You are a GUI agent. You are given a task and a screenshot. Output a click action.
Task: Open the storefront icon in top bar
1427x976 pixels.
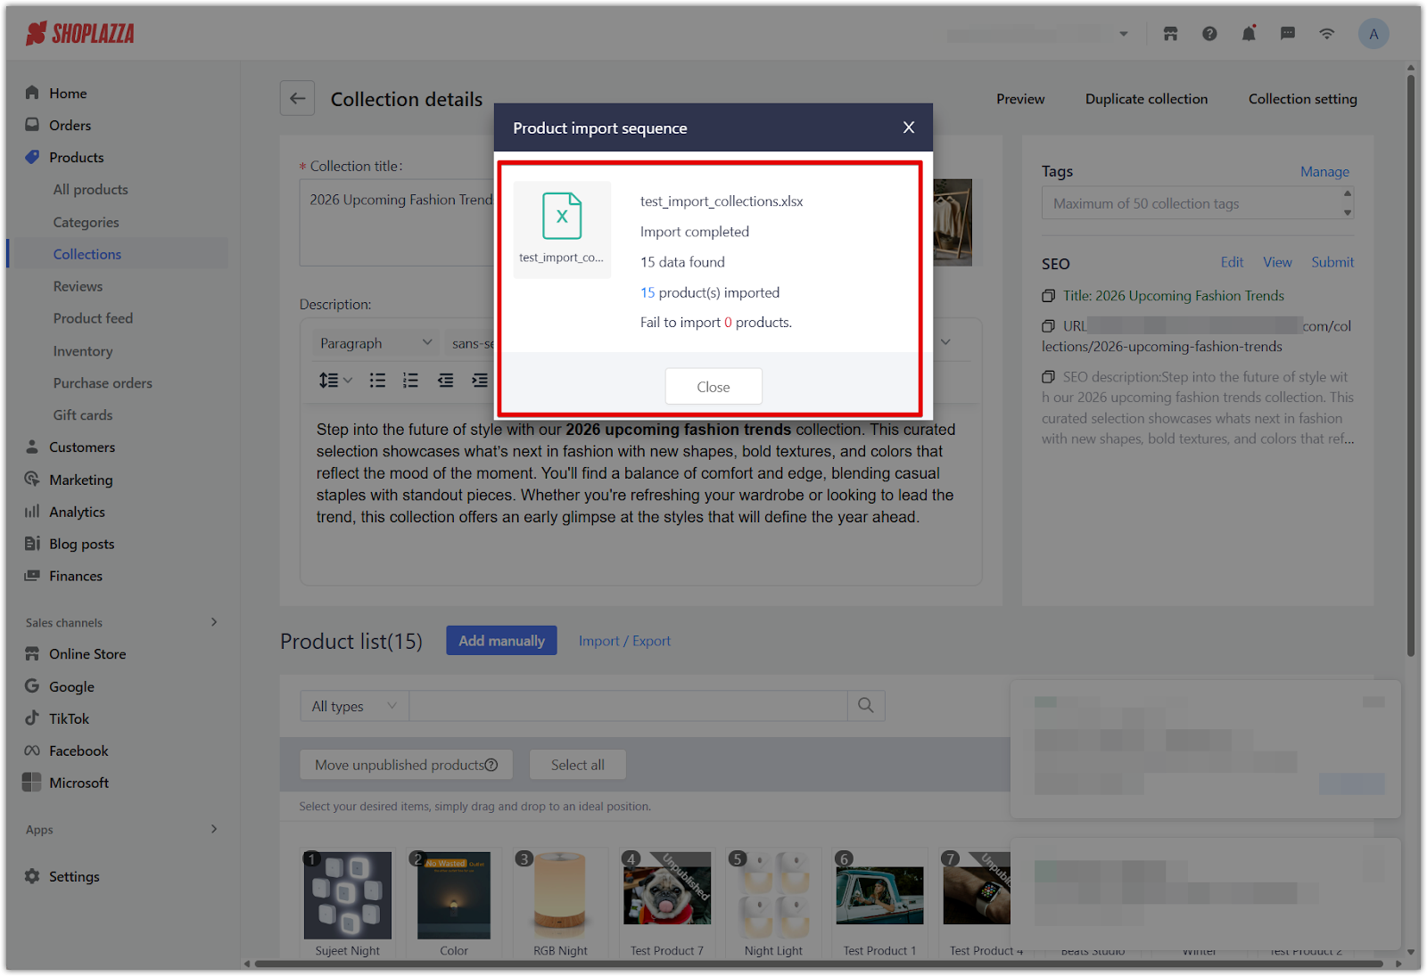click(1170, 34)
